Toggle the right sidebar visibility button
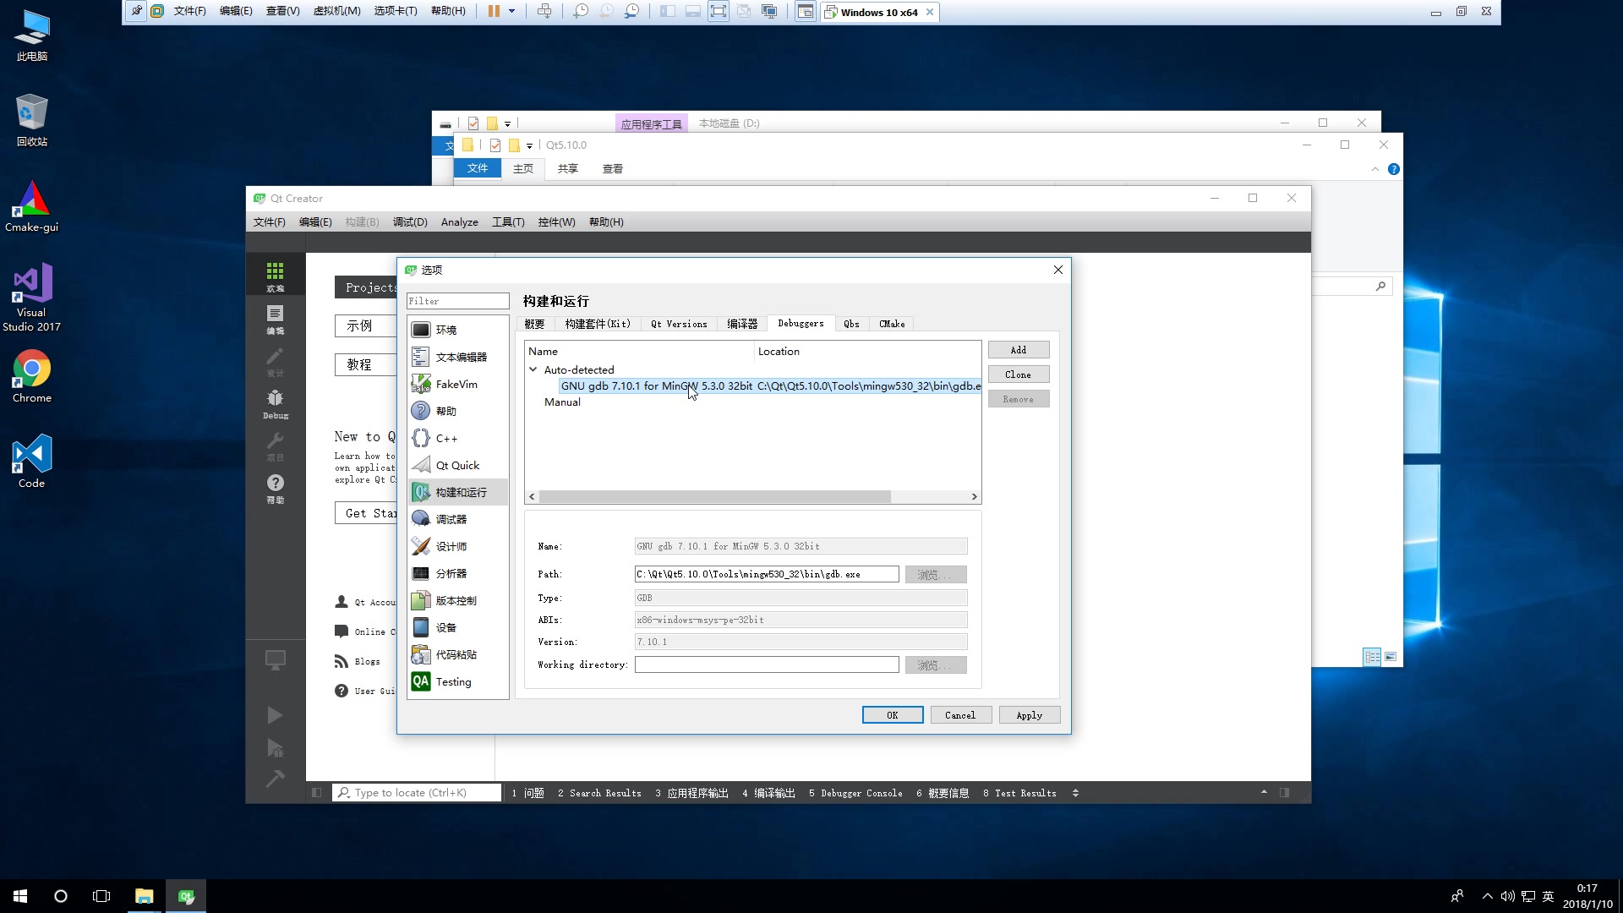Screen dimensions: 1623x913 tap(1284, 793)
